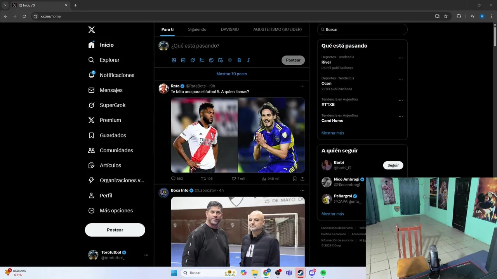Image resolution: width=497 pixels, height=279 pixels.
Task: Click the location pin icon in the composer
Action: (x=230, y=60)
